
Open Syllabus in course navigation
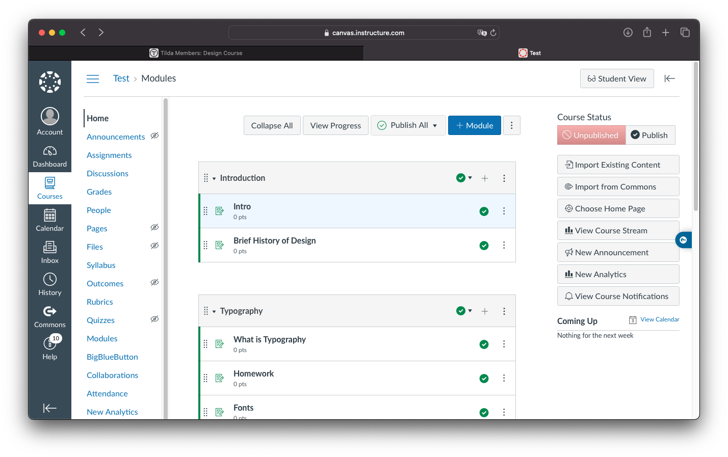point(101,265)
